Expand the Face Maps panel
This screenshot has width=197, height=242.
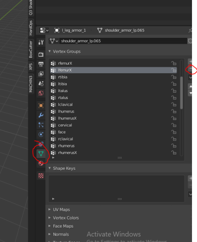click(49, 226)
